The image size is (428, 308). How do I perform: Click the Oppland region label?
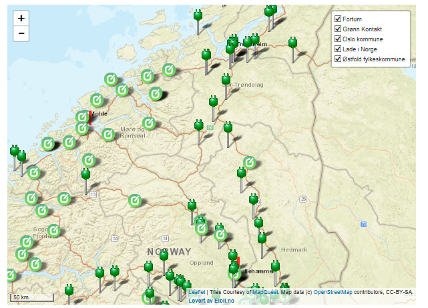201,263
